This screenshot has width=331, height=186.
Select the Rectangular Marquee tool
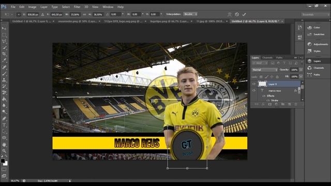click(x=4, y=35)
